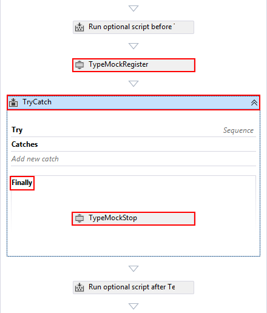
Task: Select the TypeMockStop activity
Action: pos(133,218)
